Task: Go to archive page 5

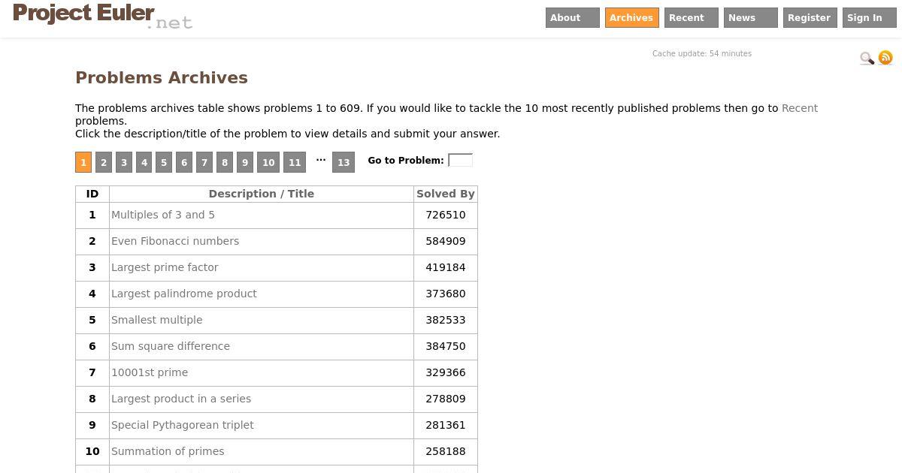Action: (164, 162)
